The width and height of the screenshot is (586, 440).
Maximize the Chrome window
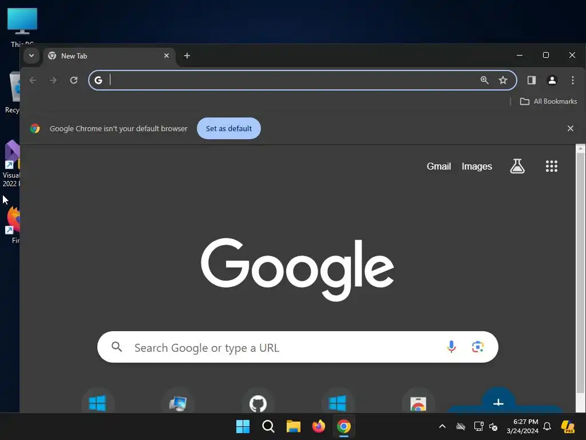545,55
